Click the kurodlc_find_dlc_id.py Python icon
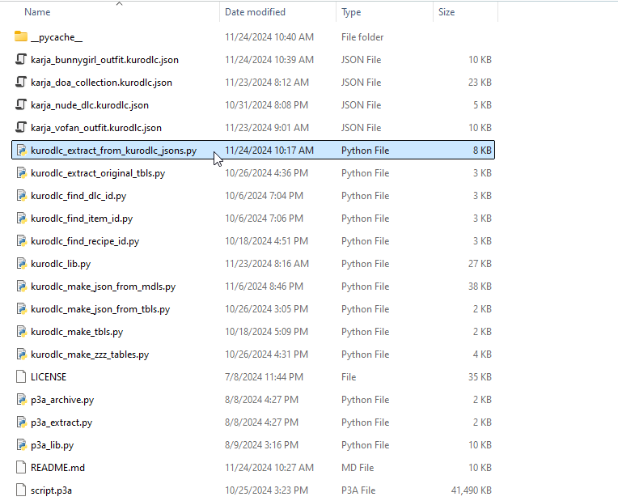Screen dimensions: 618x501 (x=21, y=196)
